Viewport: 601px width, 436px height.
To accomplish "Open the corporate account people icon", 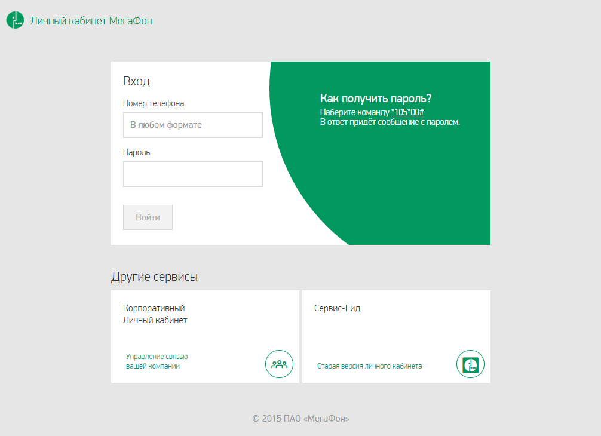I will [279, 364].
